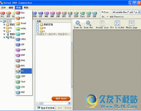Choose WMF from the convert menu
The height and width of the screenshot is (111, 141).
tap(24, 50)
